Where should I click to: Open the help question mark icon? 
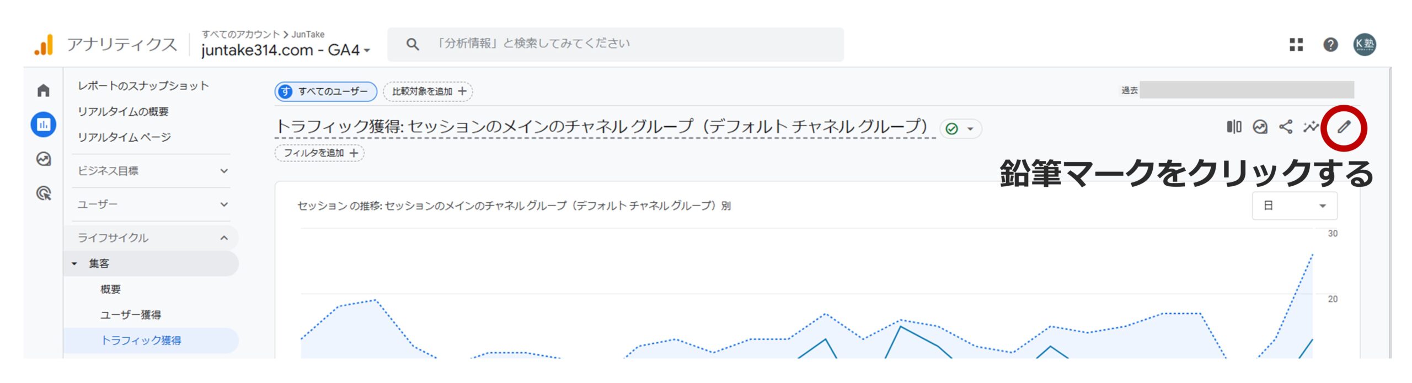[1330, 45]
